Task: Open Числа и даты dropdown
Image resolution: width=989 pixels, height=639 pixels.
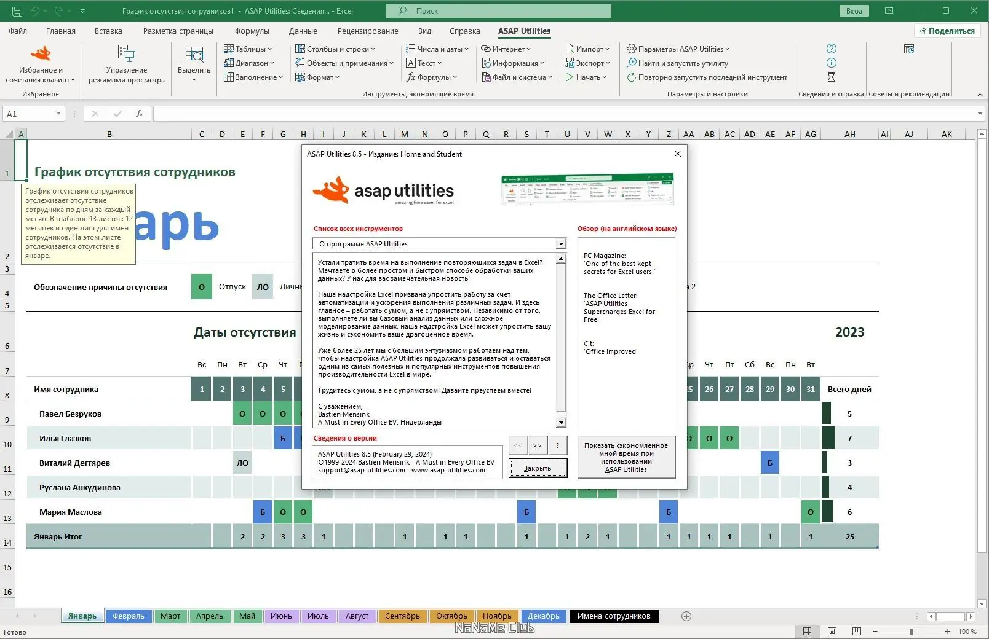Action: tap(437, 49)
